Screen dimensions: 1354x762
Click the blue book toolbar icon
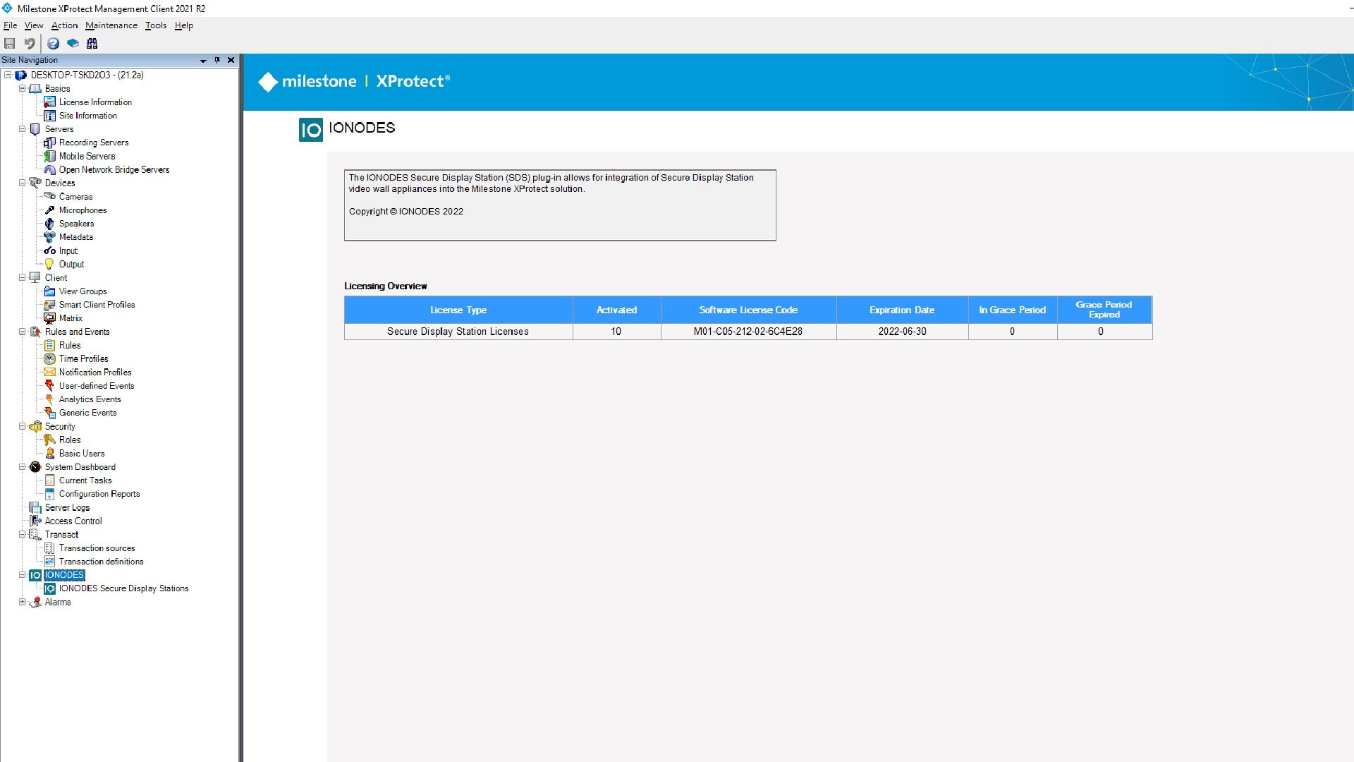coord(73,44)
